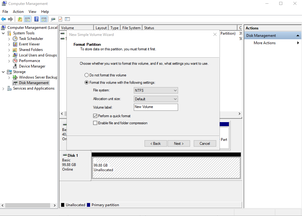
Task: Toggle the Show/Hide Console Tree icon
Action: pyautogui.click(x=27, y=19)
